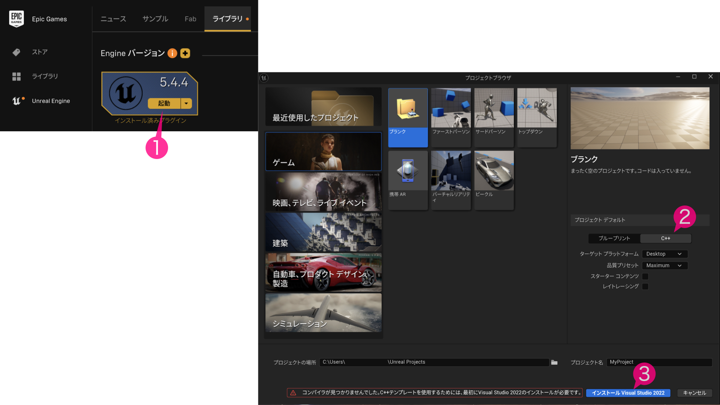
Task: Add an engine version with plus icon
Action: [185, 53]
